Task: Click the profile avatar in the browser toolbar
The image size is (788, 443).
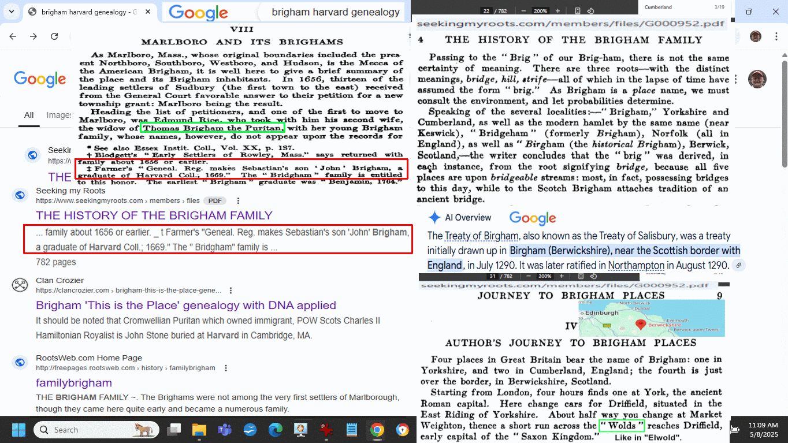Action: (756, 36)
